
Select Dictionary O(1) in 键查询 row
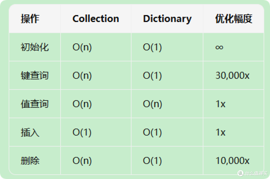[x=152, y=75]
